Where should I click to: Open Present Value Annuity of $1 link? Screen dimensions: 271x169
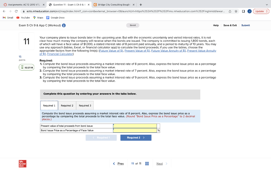click(x=201, y=51)
